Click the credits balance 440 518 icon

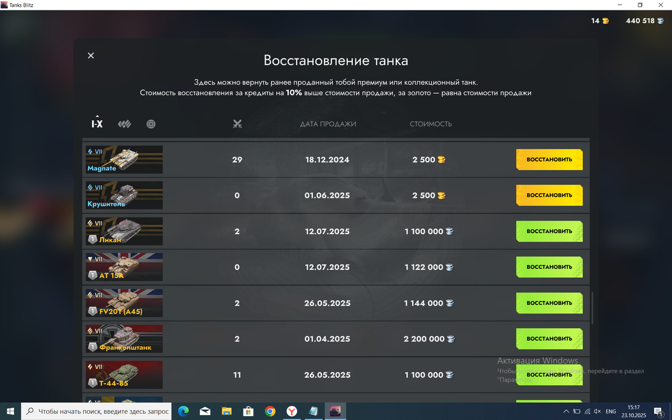[660, 21]
